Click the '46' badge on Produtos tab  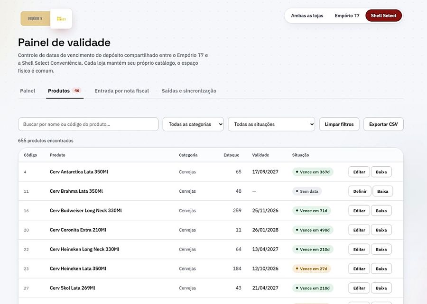click(77, 91)
